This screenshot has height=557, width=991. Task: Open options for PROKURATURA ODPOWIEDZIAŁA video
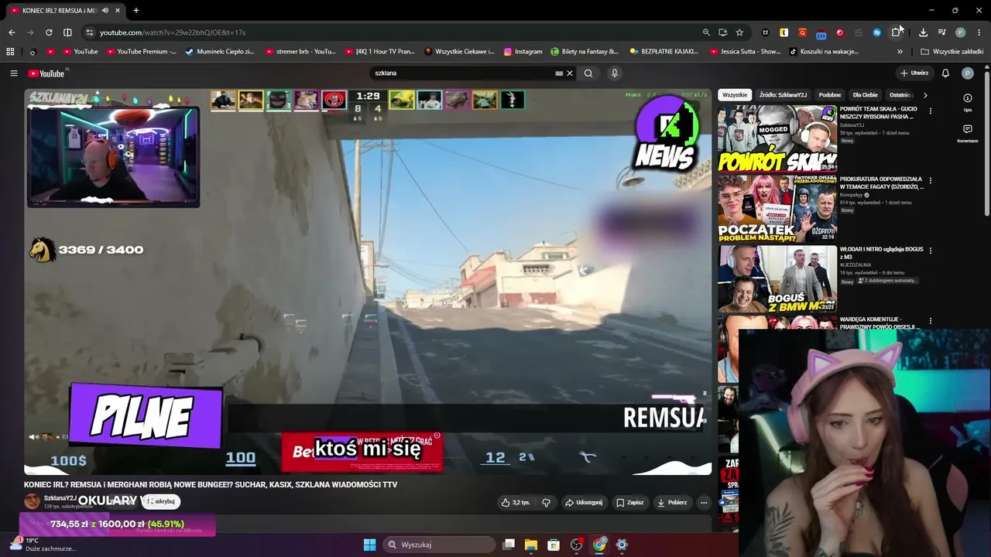coord(931,180)
